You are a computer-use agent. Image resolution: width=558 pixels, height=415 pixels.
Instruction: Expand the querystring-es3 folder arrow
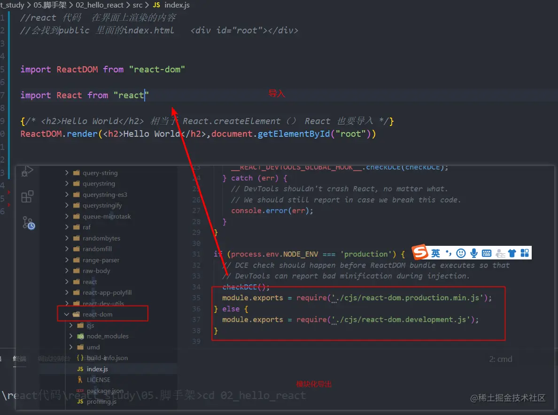(67, 195)
